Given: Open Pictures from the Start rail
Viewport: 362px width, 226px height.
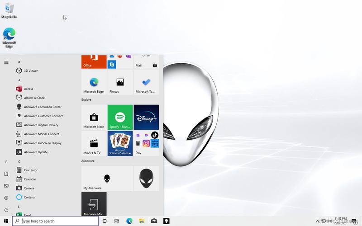Looking at the screenshot, I should pos(6,186).
